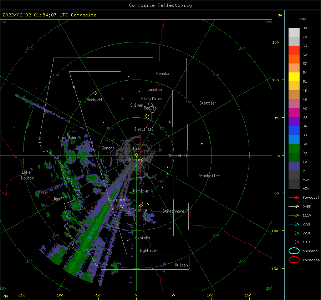
Task: Select the orange 111V arrow legend icon
Action: point(294,215)
